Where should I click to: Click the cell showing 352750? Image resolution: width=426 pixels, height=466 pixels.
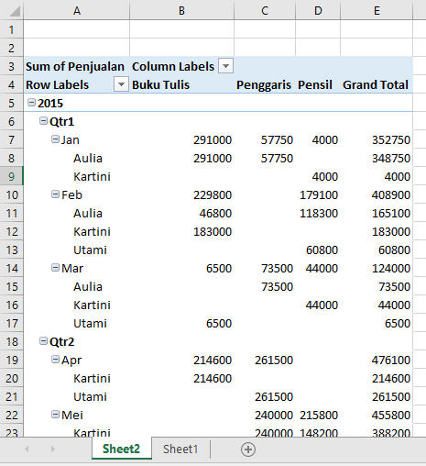point(377,139)
